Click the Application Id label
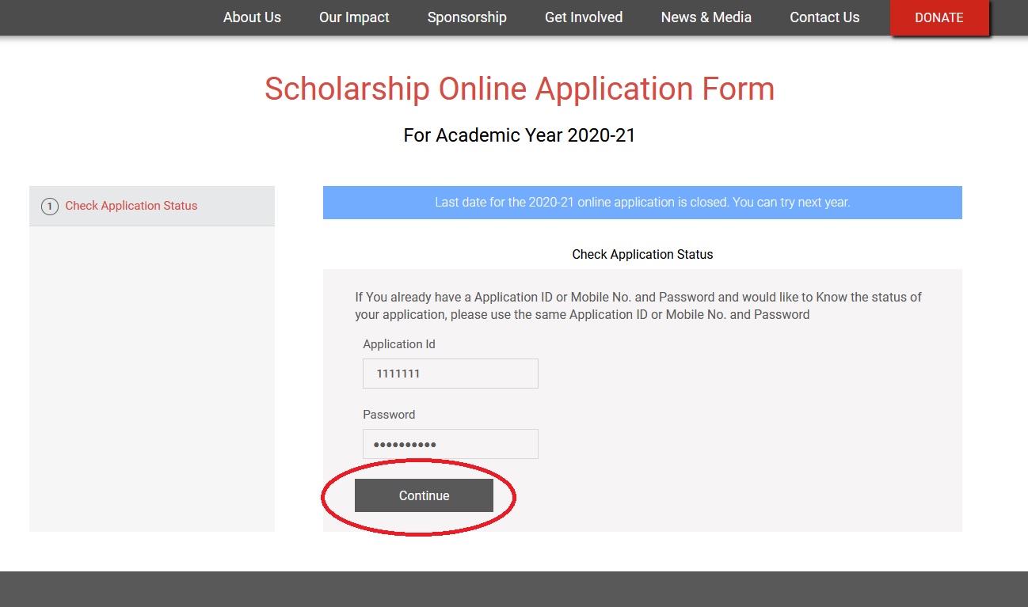Image resolution: width=1028 pixels, height=607 pixels. point(399,344)
